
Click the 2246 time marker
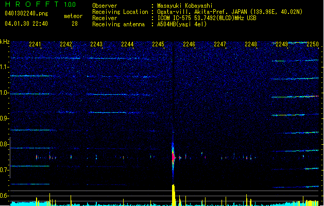[189, 44]
